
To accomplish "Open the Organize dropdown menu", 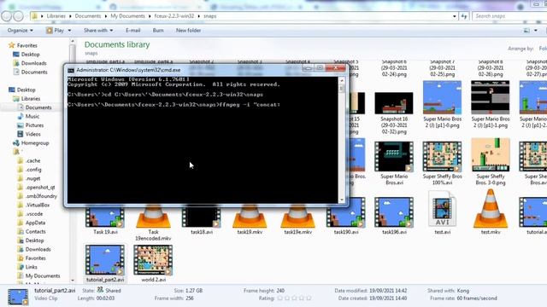I will [21, 31].
